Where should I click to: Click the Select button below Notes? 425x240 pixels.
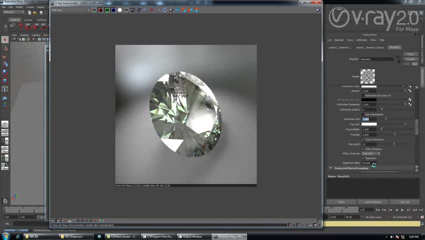(341, 202)
